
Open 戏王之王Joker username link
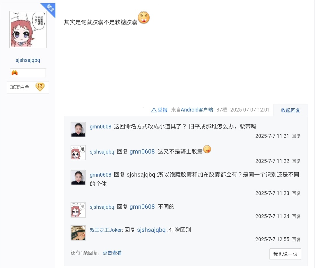pyautogui.click(x=106, y=230)
